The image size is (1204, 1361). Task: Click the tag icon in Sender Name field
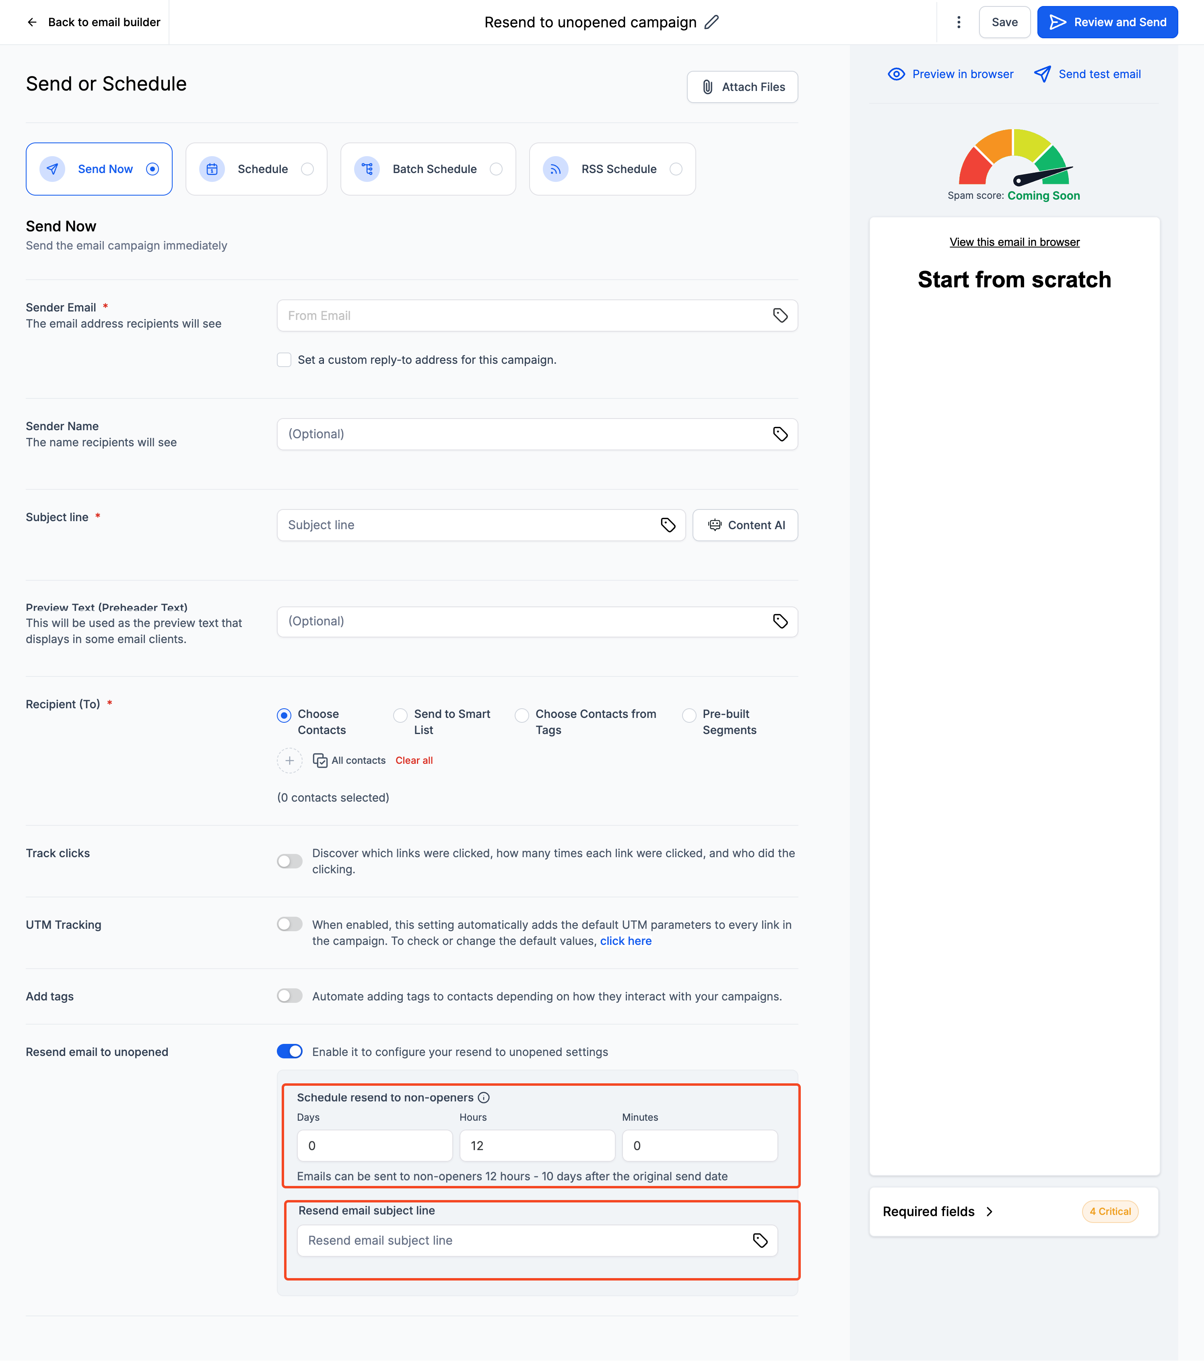[x=780, y=434]
